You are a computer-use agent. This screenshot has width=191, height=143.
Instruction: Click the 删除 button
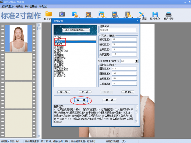click(128, 92)
